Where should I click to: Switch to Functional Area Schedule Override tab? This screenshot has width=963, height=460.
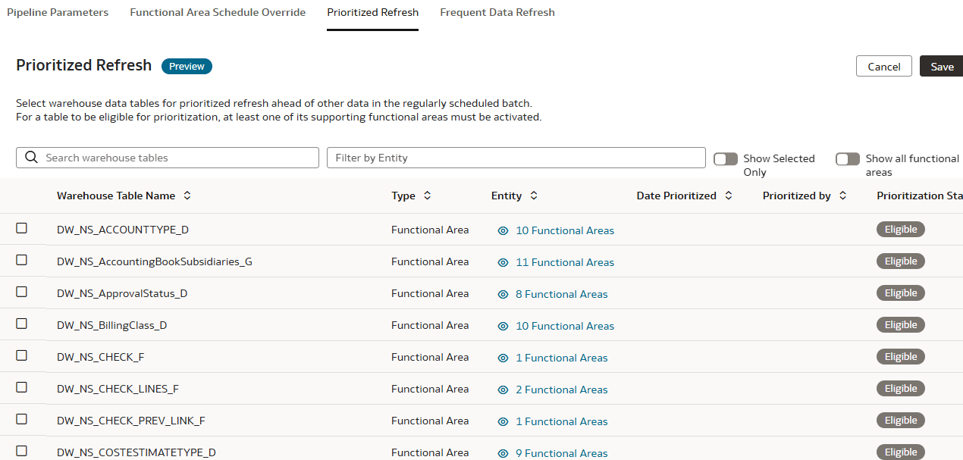(x=218, y=12)
